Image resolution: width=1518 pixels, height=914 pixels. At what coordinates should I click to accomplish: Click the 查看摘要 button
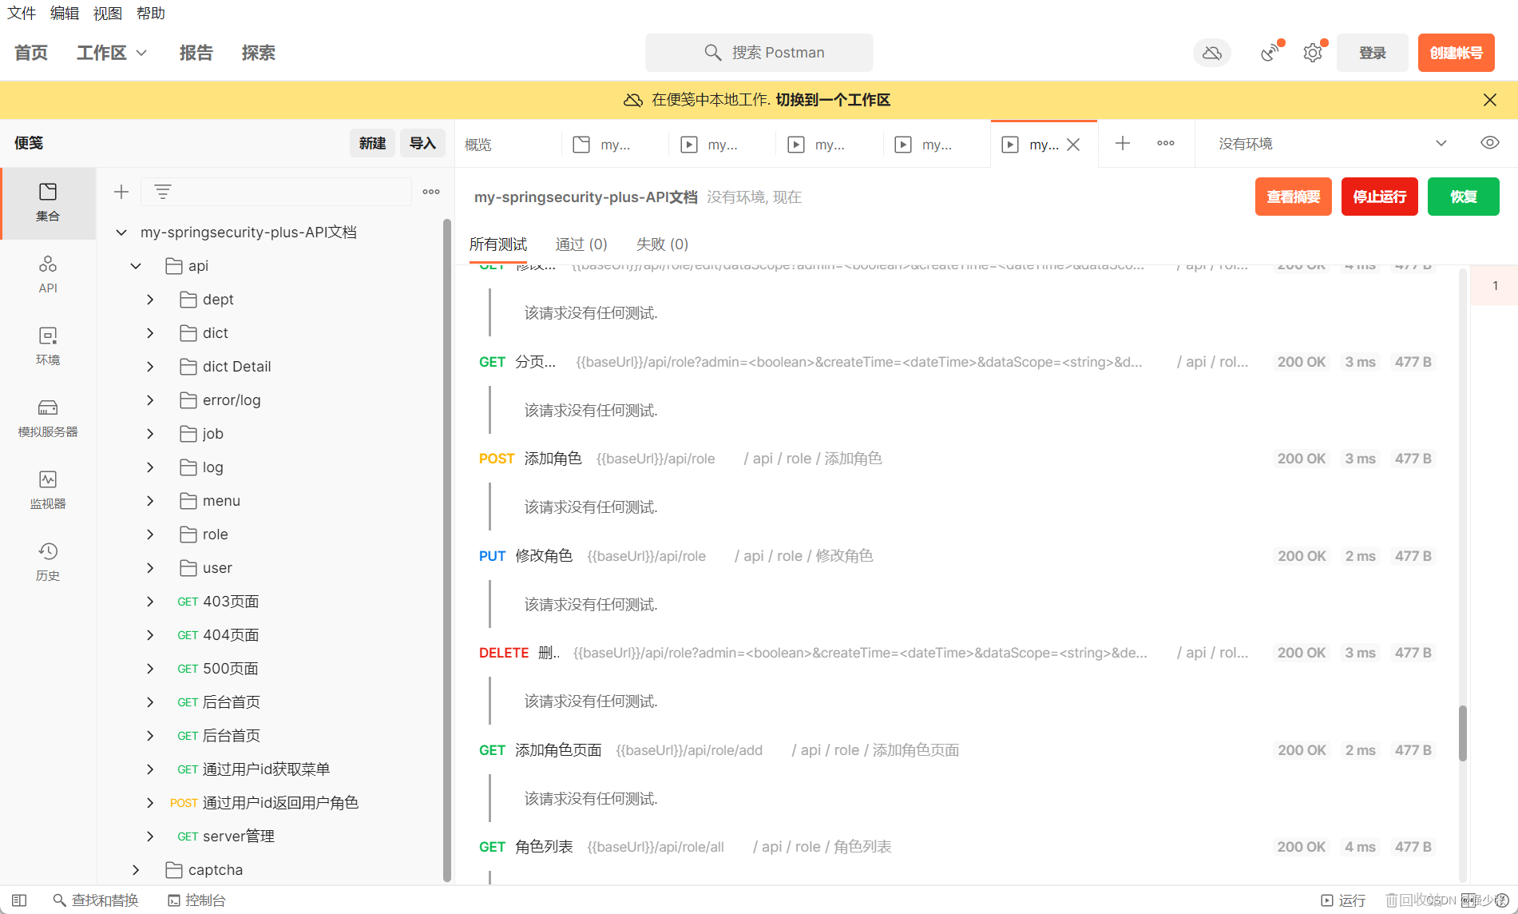[x=1294, y=197]
